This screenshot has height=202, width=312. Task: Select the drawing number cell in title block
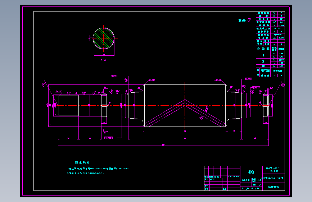point(273,187)
